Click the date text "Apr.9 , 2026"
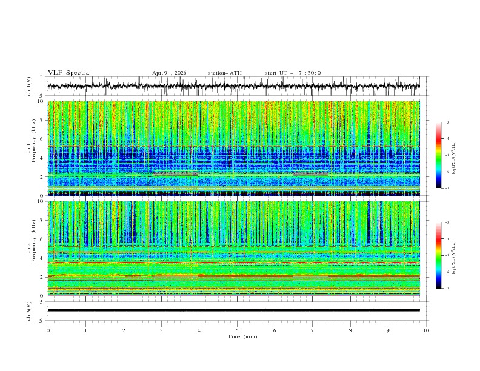The height and width of the screenshot is (371, 480). point(169,73)
